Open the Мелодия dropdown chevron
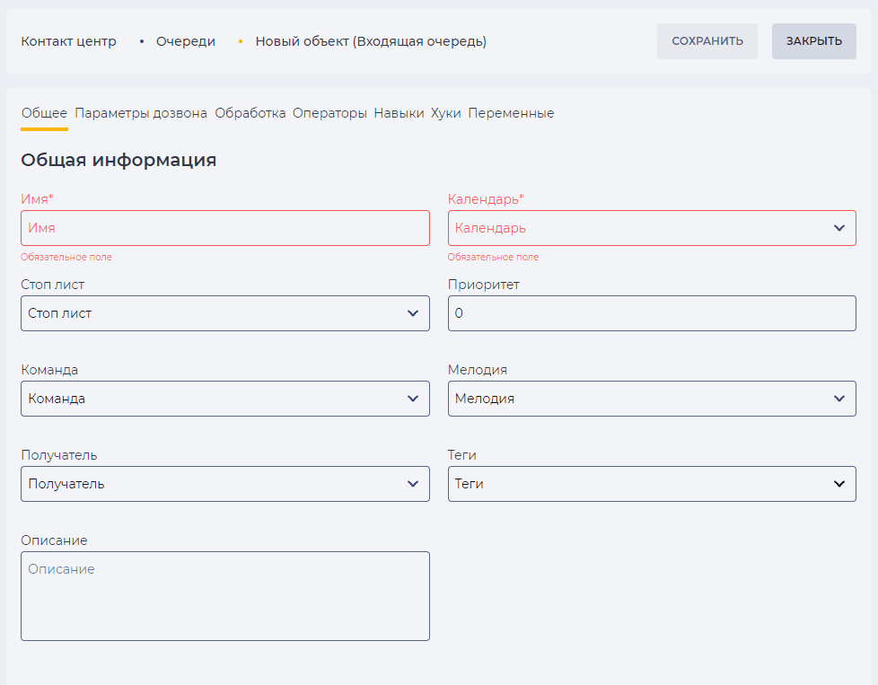878x685 pixels. click(x=838, y=399)
